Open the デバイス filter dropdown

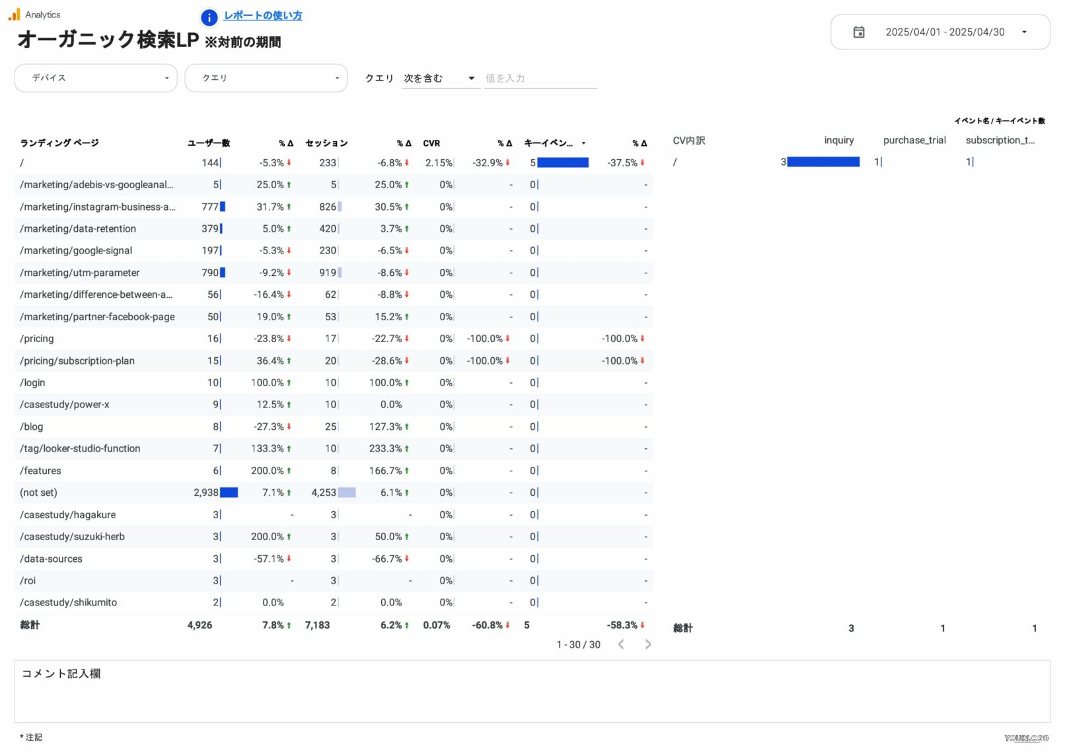point(96,78)
